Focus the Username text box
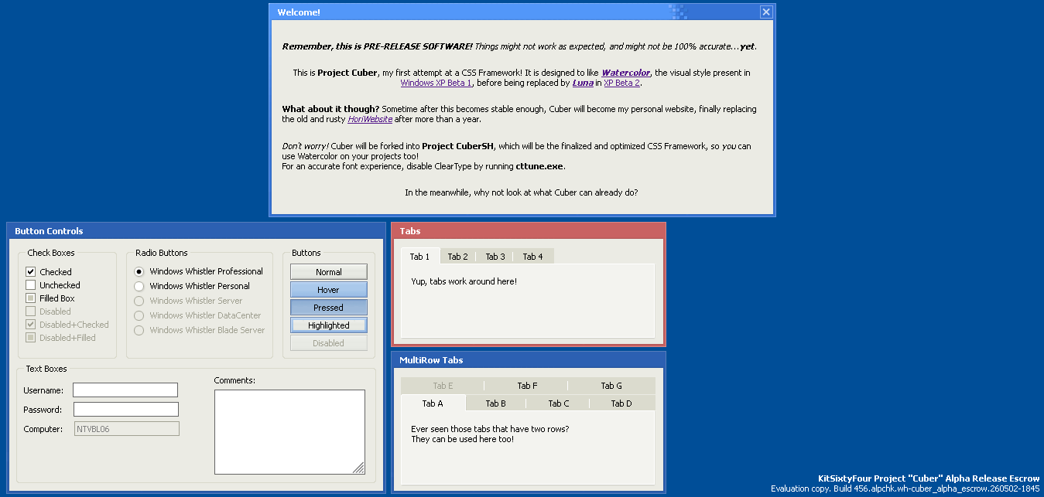Viewport: 1044px width, 497px height. [x=125, y=390]
